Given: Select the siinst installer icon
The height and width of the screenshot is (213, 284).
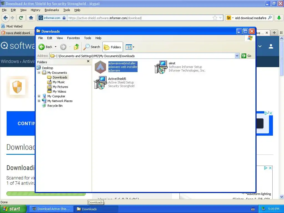Looking at the screenshot, I should point(161,67).
